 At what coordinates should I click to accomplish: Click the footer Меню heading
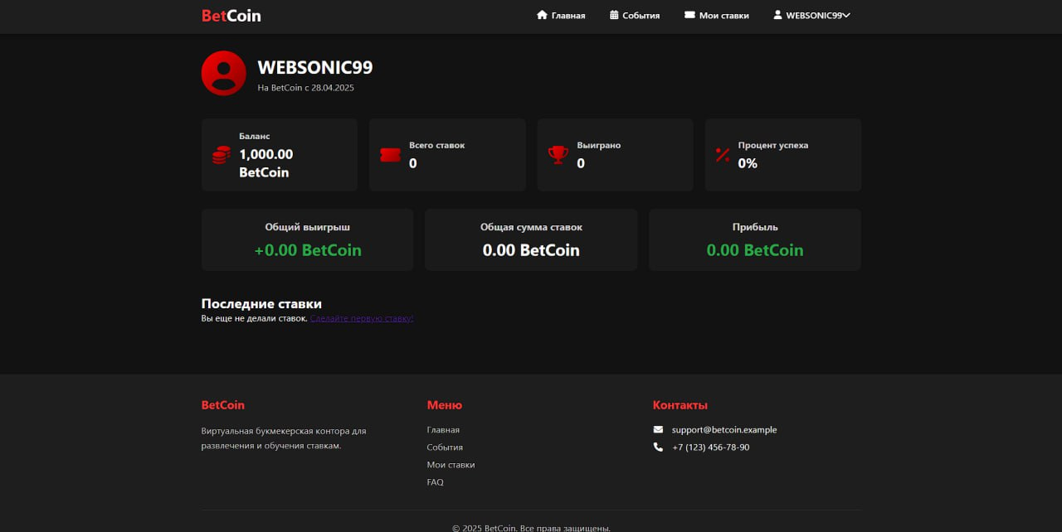445,405
